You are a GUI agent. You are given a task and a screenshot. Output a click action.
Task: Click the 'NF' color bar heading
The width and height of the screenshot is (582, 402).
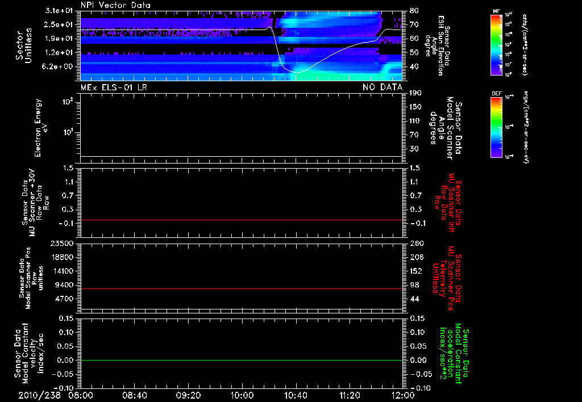coord(496,11)
